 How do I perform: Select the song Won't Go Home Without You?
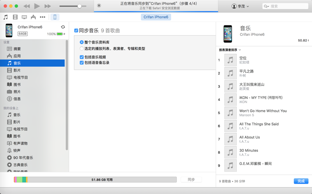(264, 113)
